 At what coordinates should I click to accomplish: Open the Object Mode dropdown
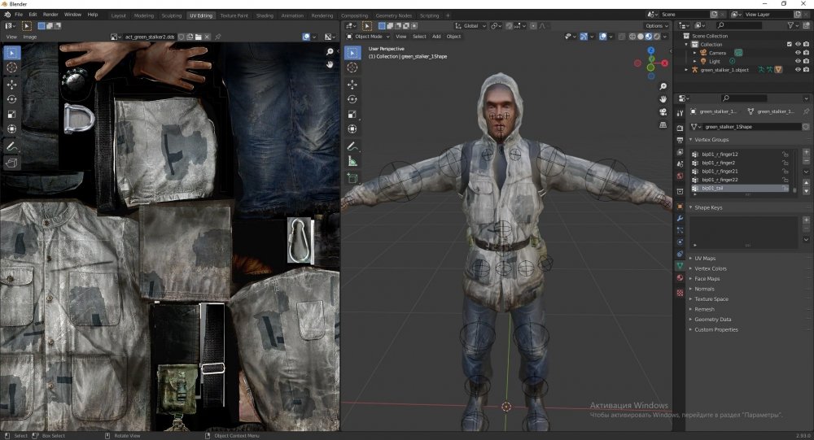(x=369, y=37)
